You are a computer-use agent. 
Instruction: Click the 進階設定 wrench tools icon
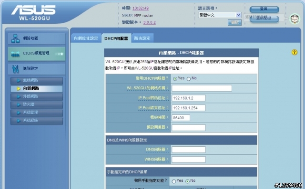15,69
